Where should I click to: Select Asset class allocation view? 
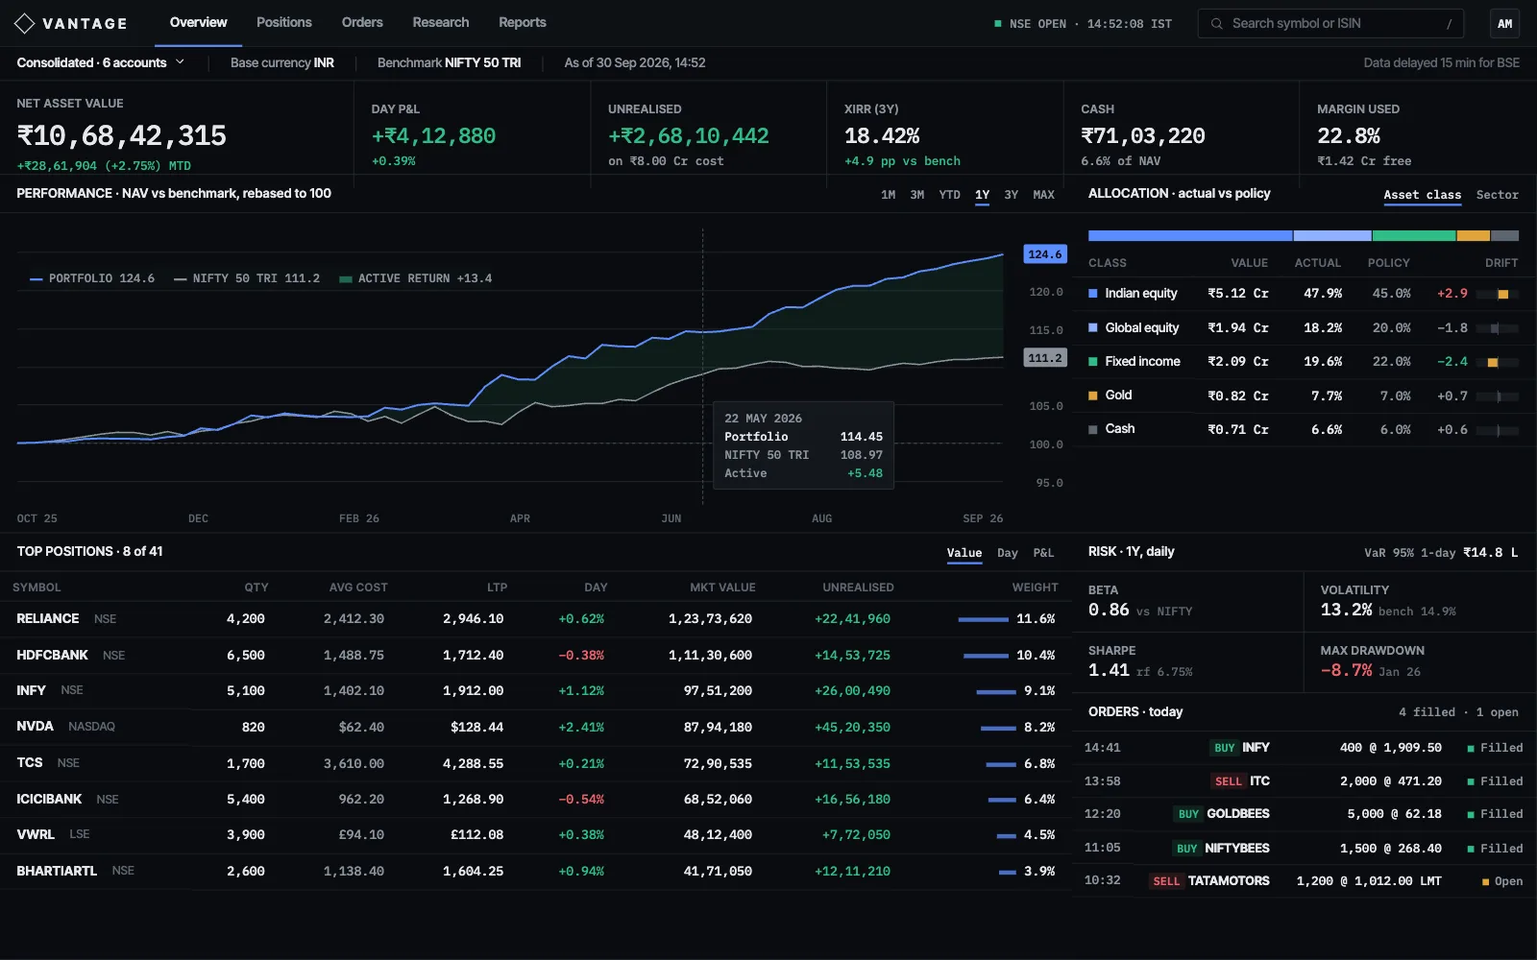coord(1422,195)
